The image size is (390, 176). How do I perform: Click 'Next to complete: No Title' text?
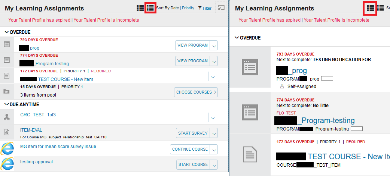tap(302, 106)
